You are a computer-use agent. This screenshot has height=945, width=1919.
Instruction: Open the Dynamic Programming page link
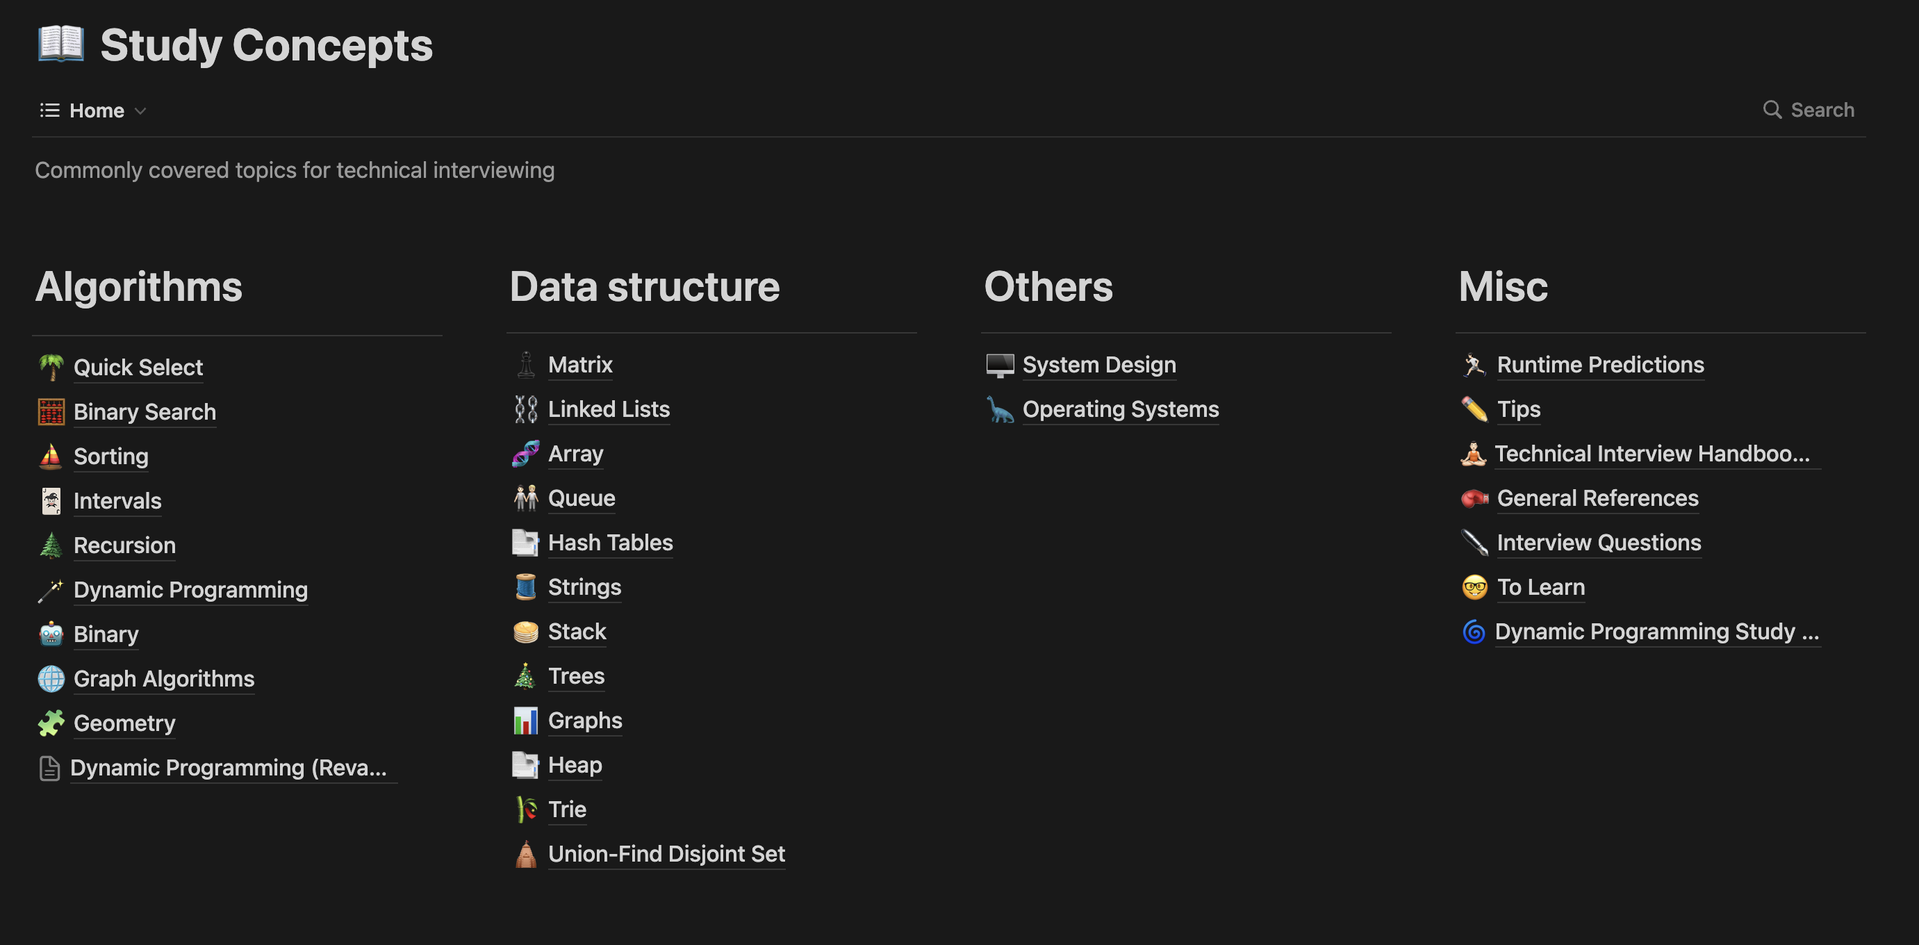(190, 589)
